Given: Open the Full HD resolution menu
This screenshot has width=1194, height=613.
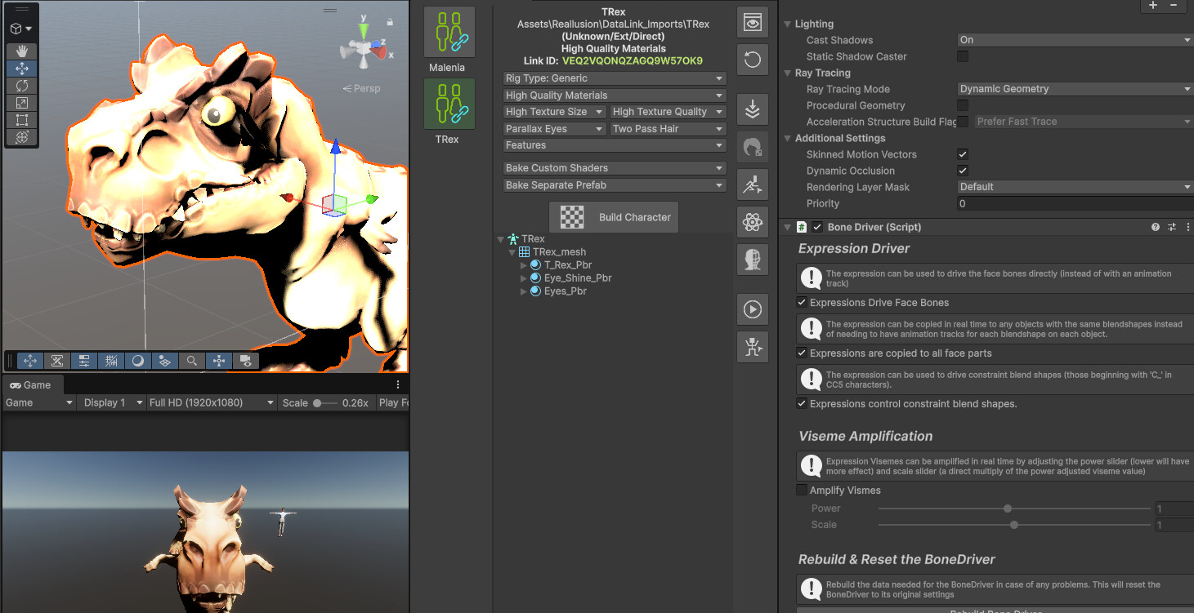Looking at the screenshot, I should coord(211,402).
